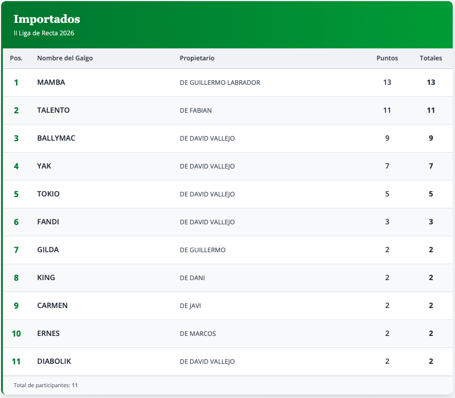The height and width of the screenshot is (398, 455).
Task: Click the Total de participantes footer text
Action: [46, 385]
